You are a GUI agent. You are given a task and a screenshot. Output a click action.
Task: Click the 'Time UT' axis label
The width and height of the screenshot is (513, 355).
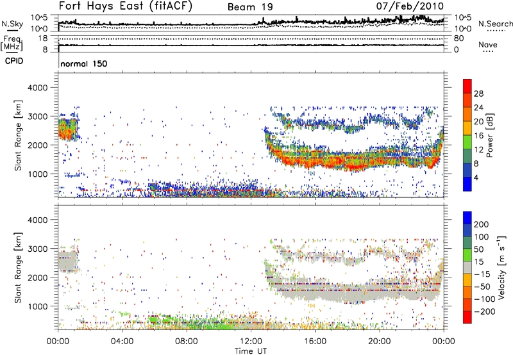251,351
